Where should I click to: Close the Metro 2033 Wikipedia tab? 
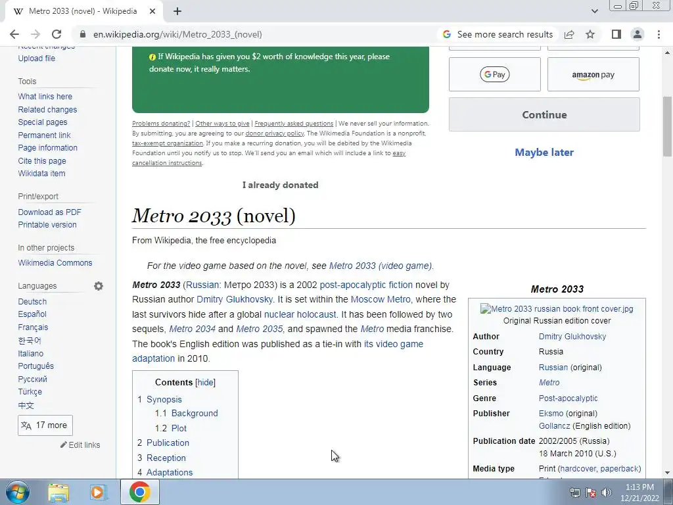click(x=152, y=11)
